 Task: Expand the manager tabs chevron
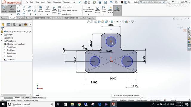point(30,25)
